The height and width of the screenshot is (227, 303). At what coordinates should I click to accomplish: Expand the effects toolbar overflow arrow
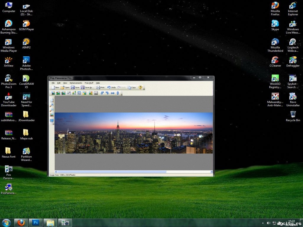coord(121,94)
